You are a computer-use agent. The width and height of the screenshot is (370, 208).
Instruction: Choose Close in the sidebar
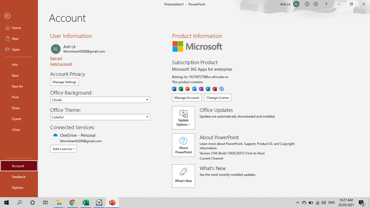click(x=19, y=130)
